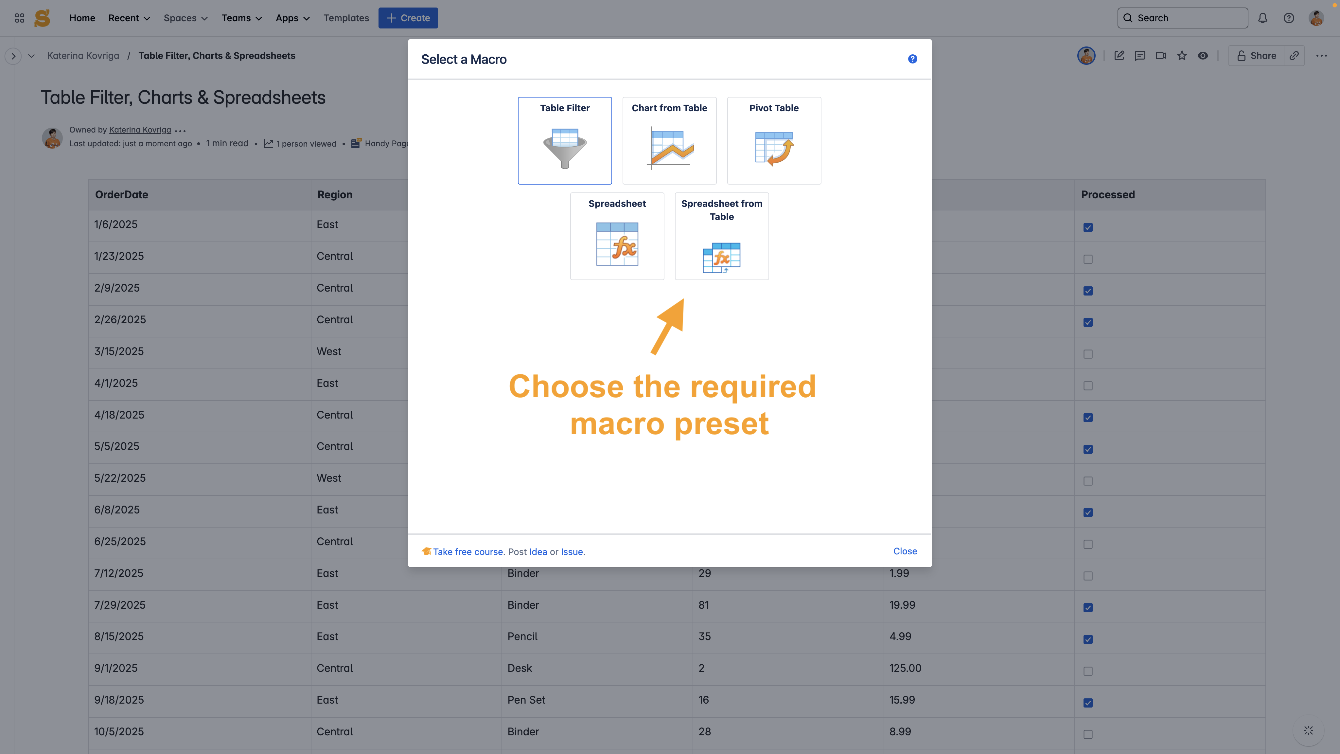Uncheck Processed for 1/6/2025 order
This screenshot has width=1340, height=754.
coord(1088,227)
